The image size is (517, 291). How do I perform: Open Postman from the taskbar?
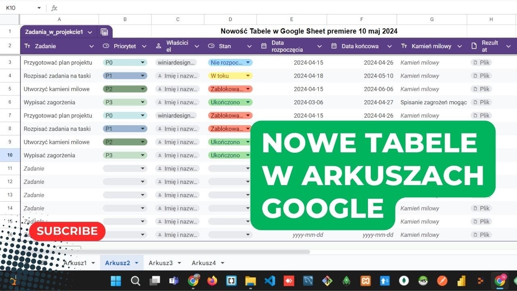coord(442,280)
